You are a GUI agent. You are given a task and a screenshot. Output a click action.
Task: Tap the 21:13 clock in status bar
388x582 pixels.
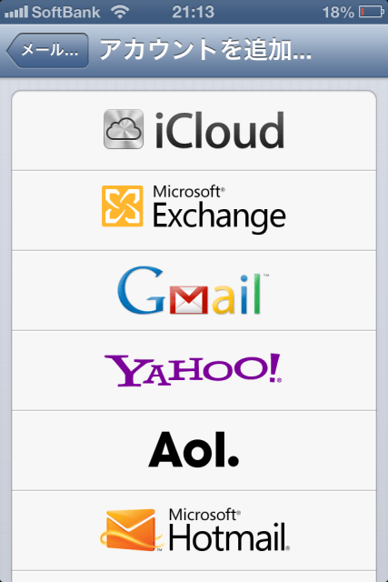193,12
